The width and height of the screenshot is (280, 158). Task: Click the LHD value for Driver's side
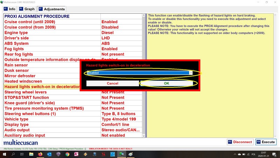(106, 38)
